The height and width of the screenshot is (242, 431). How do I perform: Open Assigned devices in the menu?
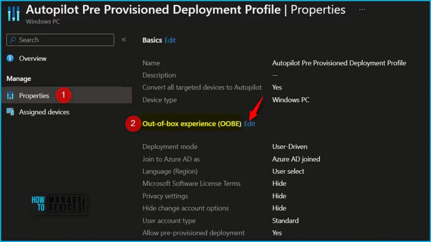click(44, 112)
